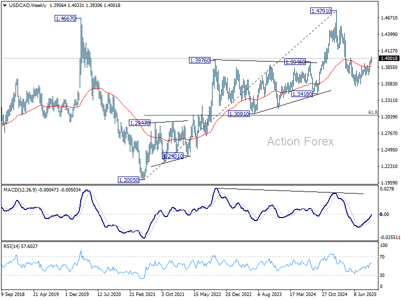Select the 1.24010 price label
This screenshot has width=401, height=300.
click(173, 156)
